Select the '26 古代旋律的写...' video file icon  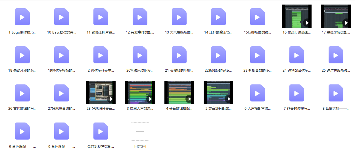tap(22, 93)
